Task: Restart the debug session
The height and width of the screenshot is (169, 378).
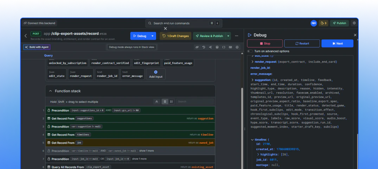Action: pyautogui.click(x=302, y=43)
